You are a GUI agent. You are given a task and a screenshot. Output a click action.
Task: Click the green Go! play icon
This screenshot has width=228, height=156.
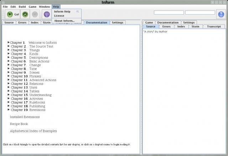pyautogui.click(x=10, y=14)
